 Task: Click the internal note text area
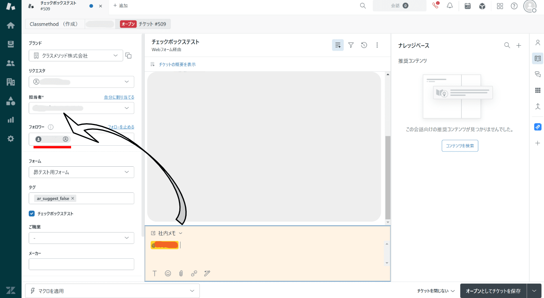pos(267,252)
